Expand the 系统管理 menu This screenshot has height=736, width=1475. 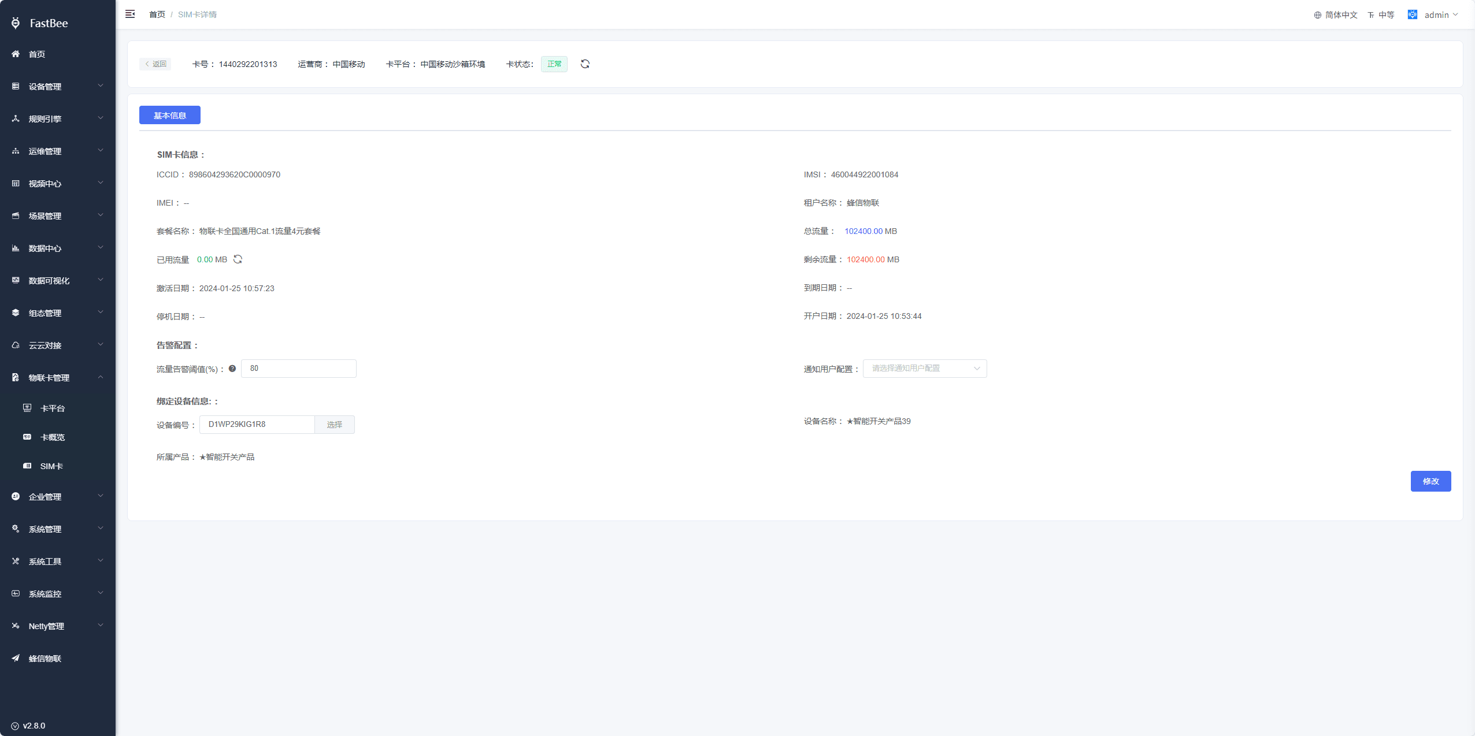pyautogui.click(x=58, y=529)
